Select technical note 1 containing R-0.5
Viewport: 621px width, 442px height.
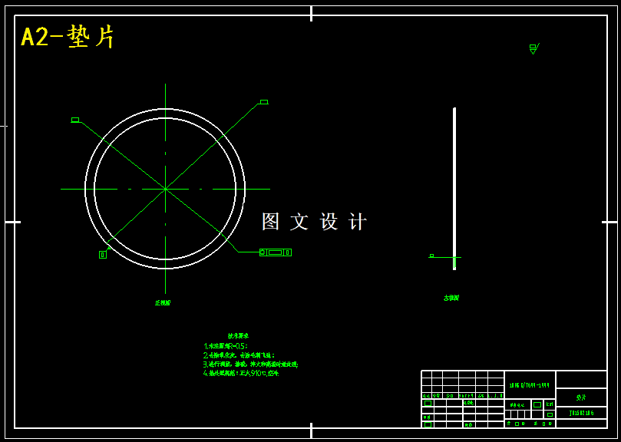[x=226, y=346]
